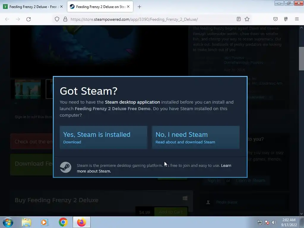Save page to Pocket icon
The image size is (304, 228).
[x=275, y=19]
